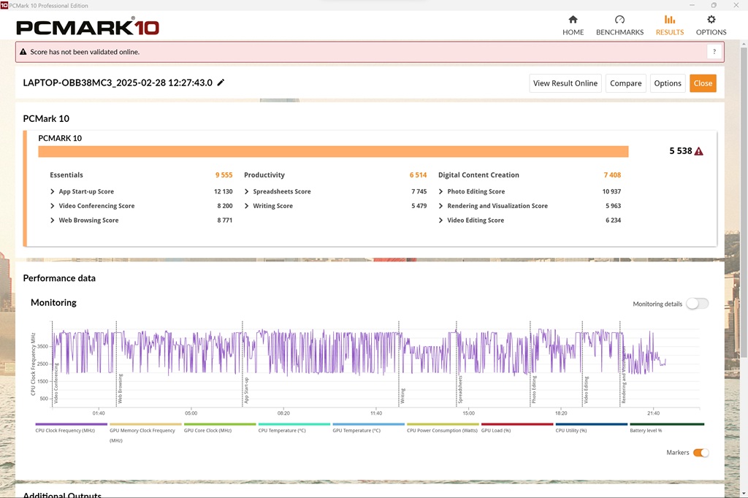Click the pencil icon to rename result
The height and width of the screenshot is (498, 748).
221,83
